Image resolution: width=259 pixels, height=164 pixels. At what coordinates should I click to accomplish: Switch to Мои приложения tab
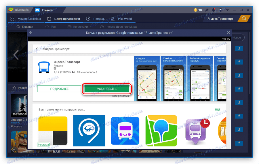point(26,19)
